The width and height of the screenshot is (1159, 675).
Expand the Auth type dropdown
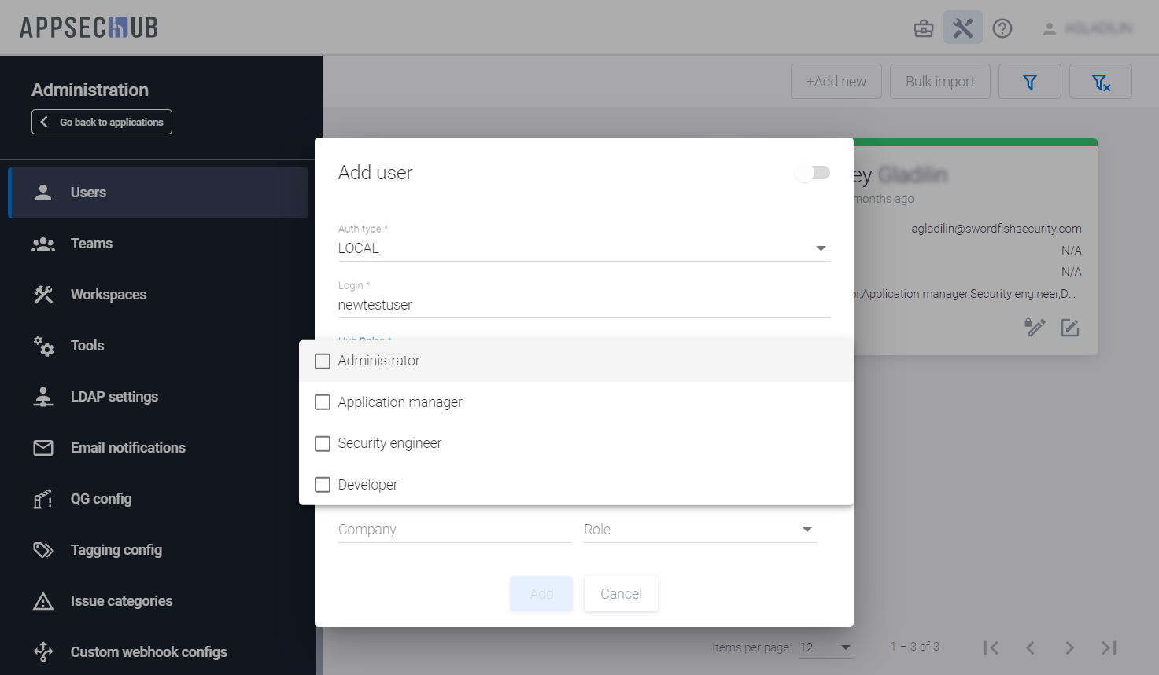584,248
